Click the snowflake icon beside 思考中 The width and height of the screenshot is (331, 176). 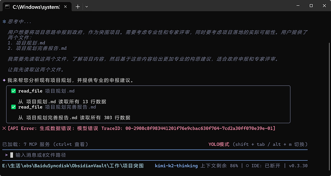[4, 22]
